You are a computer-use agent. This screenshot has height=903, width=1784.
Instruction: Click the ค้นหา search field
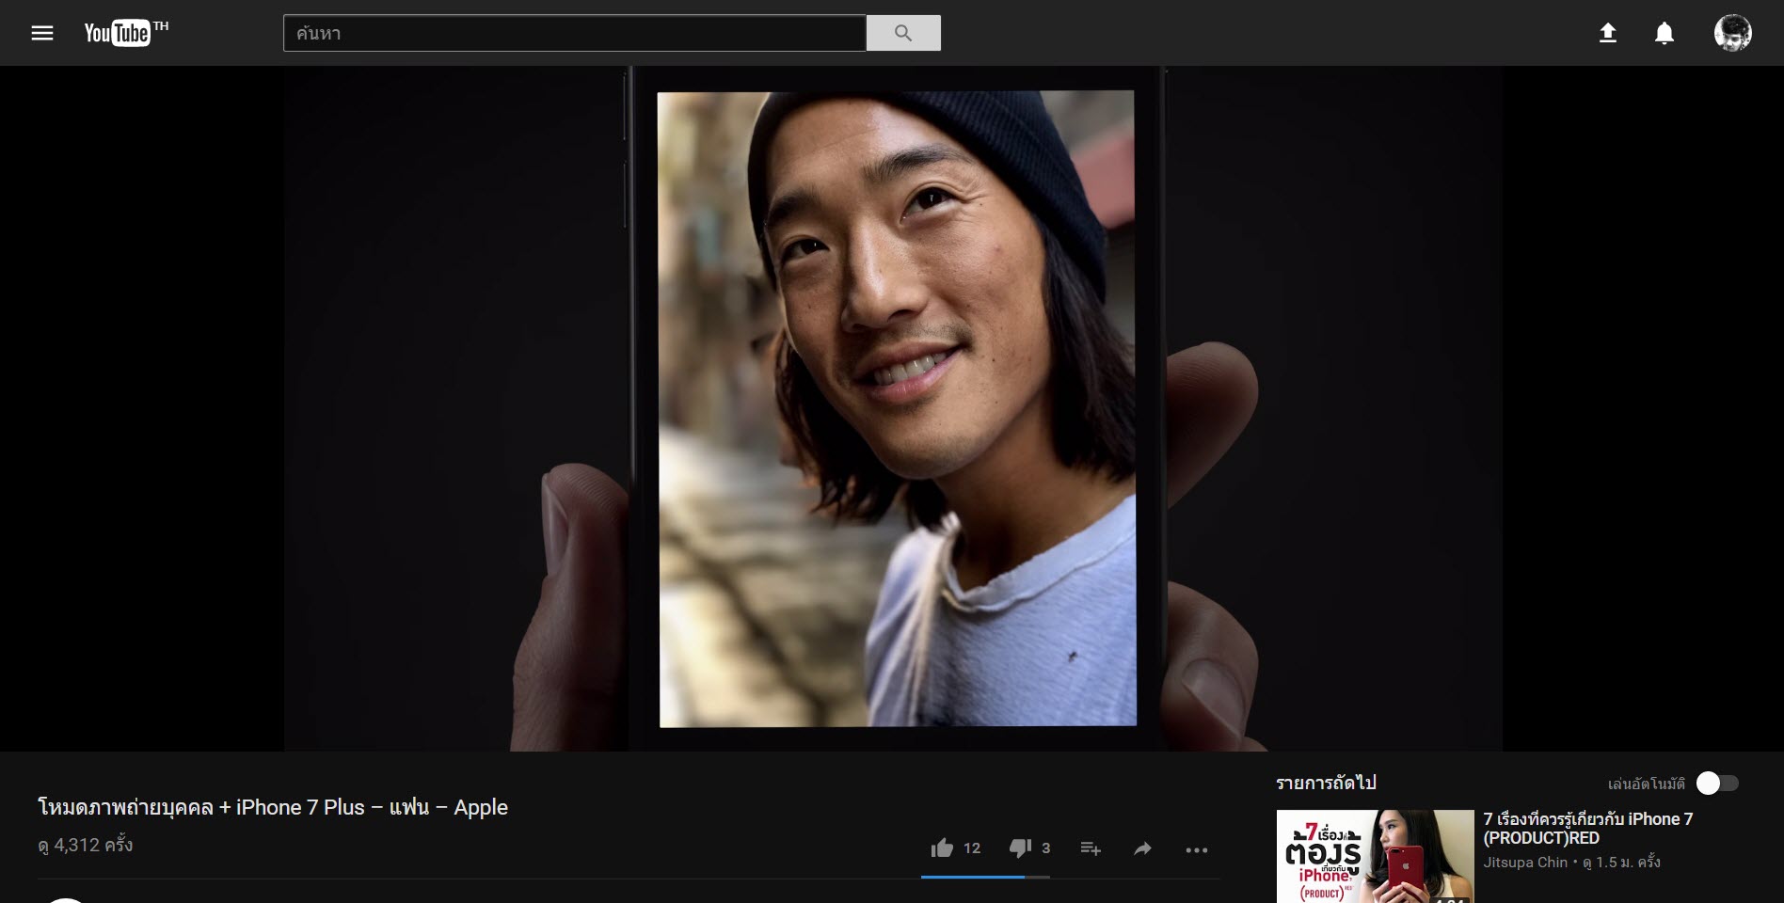tap(574, 33)
